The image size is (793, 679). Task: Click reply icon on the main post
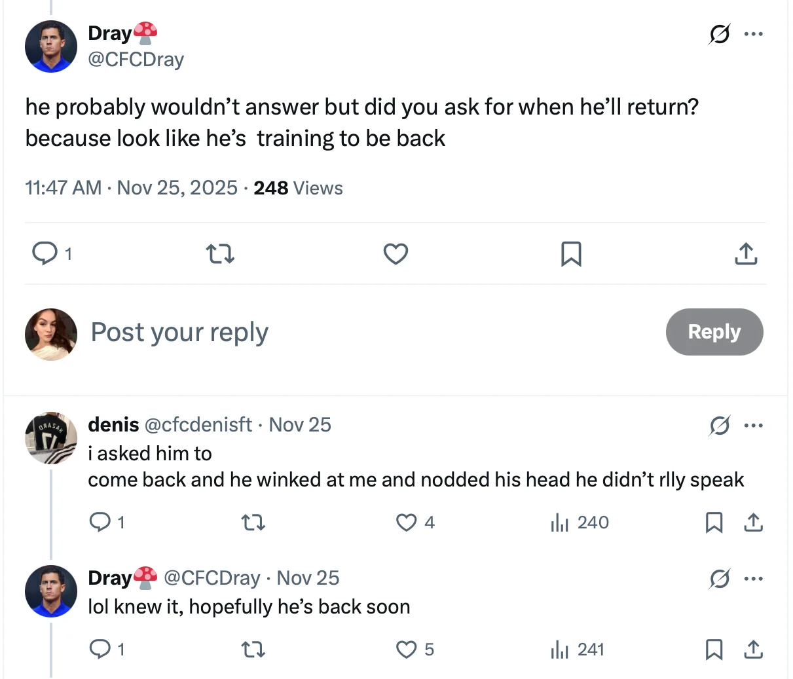pyautogui.click(x=45, y=253)
